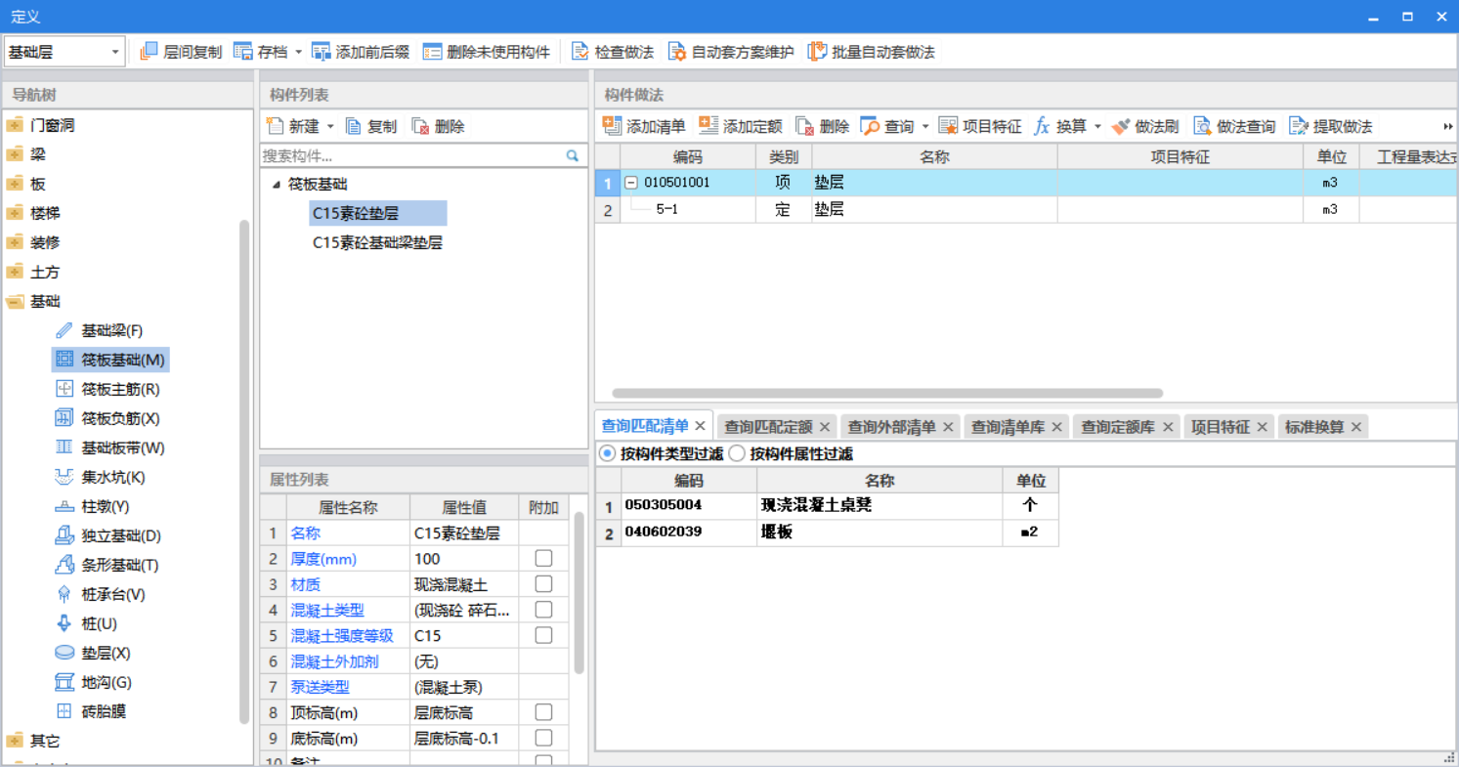Toggle the 附加 checkbox for 厚度(mm)
The width and height of the screenshot is (1459, 767).
coord(543,558)
